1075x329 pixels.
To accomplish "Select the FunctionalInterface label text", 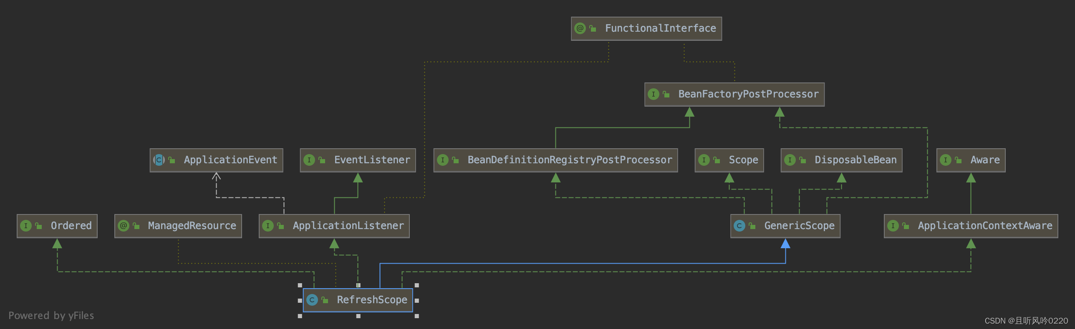I will coord(661,28).
